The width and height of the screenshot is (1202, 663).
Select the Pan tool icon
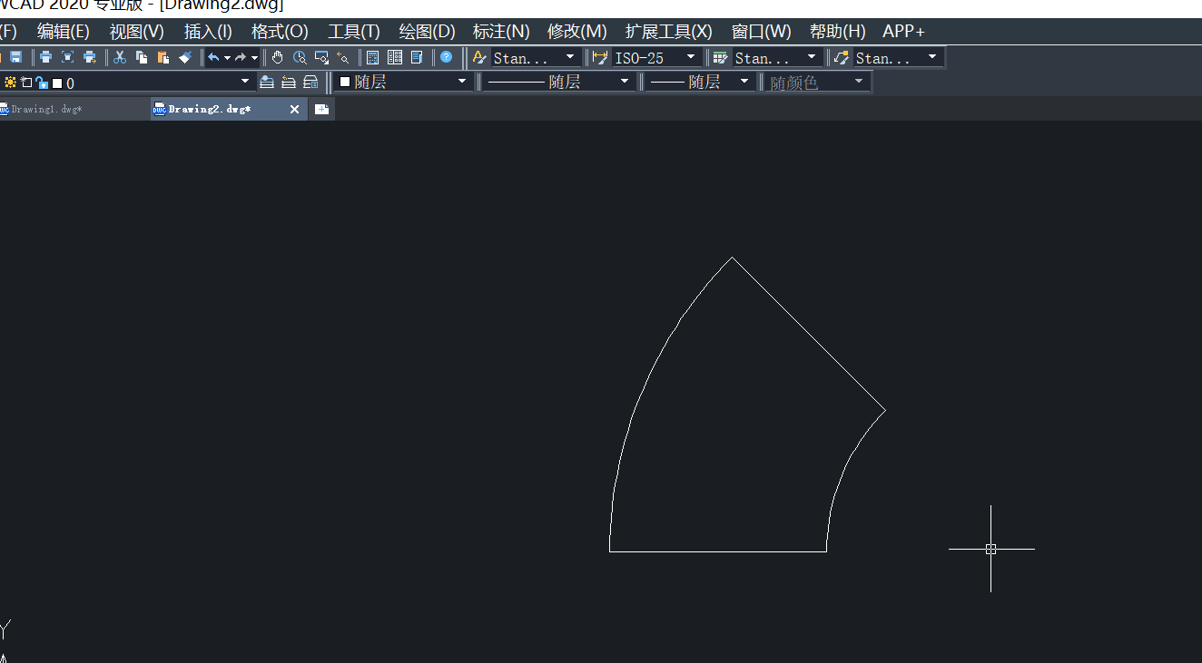[x=277, y=57]
